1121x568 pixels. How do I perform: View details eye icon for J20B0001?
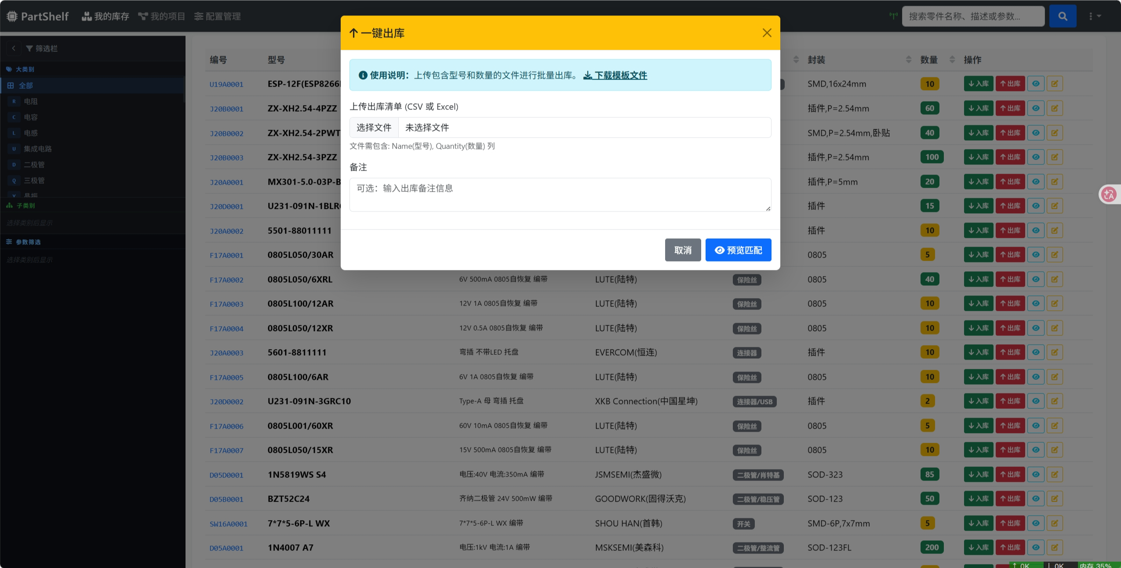pyautogui.click(x=1036, y=108)
